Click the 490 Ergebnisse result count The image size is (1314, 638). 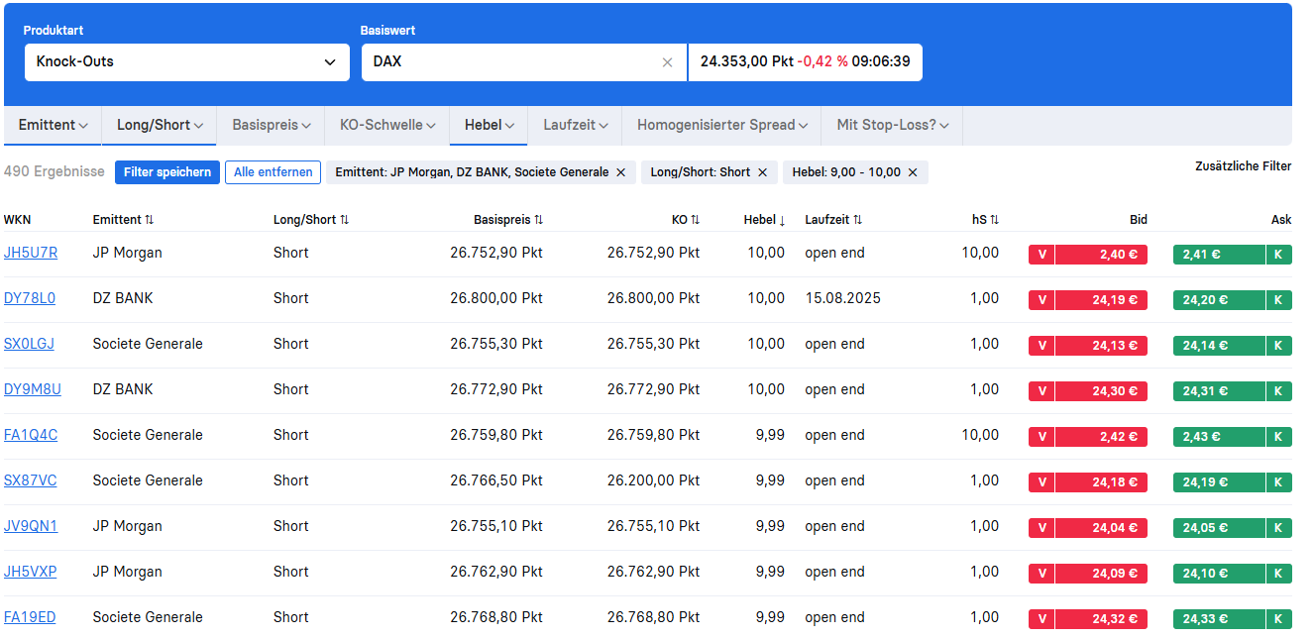(55, 171)
